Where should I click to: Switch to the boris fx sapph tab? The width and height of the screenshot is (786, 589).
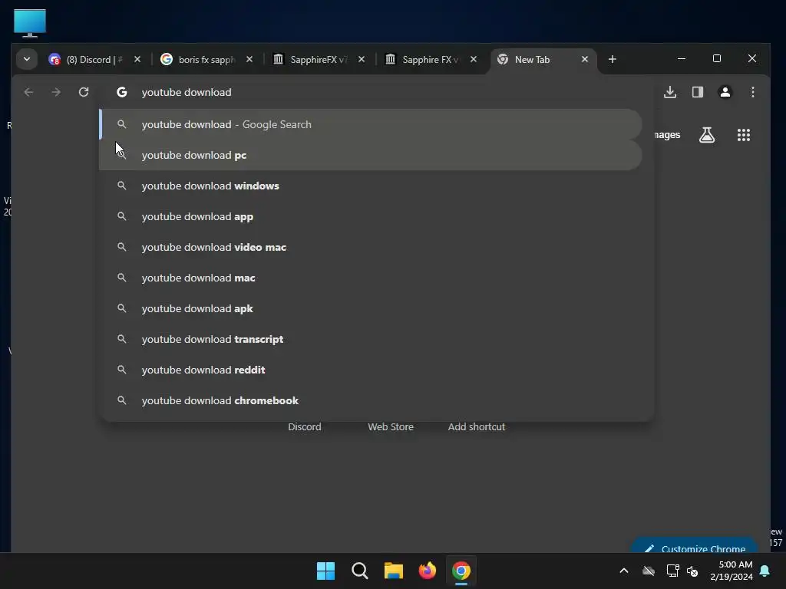coord(206,60)
